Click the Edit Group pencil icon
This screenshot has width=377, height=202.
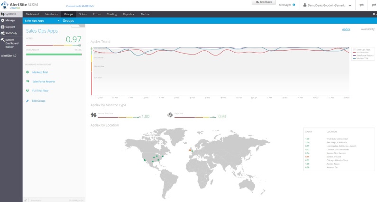(x=28, y=101)
